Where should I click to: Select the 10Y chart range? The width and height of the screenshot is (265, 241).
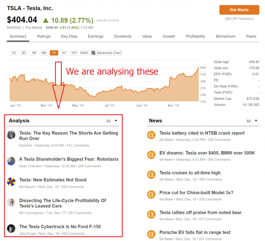[x=74, y=53]
